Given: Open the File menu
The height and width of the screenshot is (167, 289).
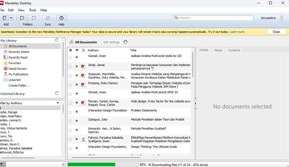Looking at the screenshot, I should tap(2, 10).
